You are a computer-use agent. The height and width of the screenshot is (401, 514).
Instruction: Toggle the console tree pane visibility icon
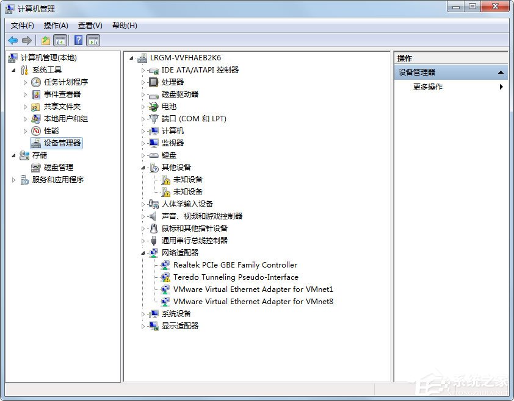click(x=59, y=40)
